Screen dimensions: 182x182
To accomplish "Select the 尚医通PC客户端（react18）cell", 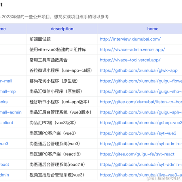I will coord(62,154).
